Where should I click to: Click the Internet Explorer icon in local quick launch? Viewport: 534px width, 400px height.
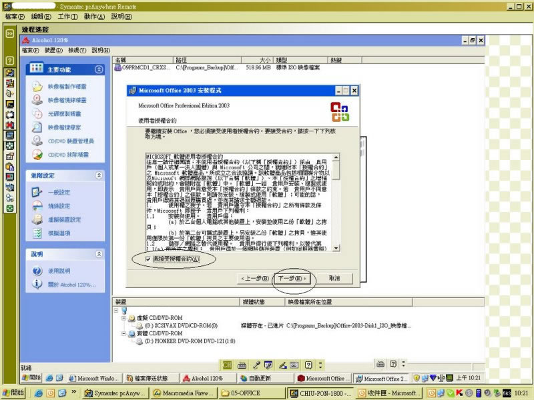pos(39,393)
